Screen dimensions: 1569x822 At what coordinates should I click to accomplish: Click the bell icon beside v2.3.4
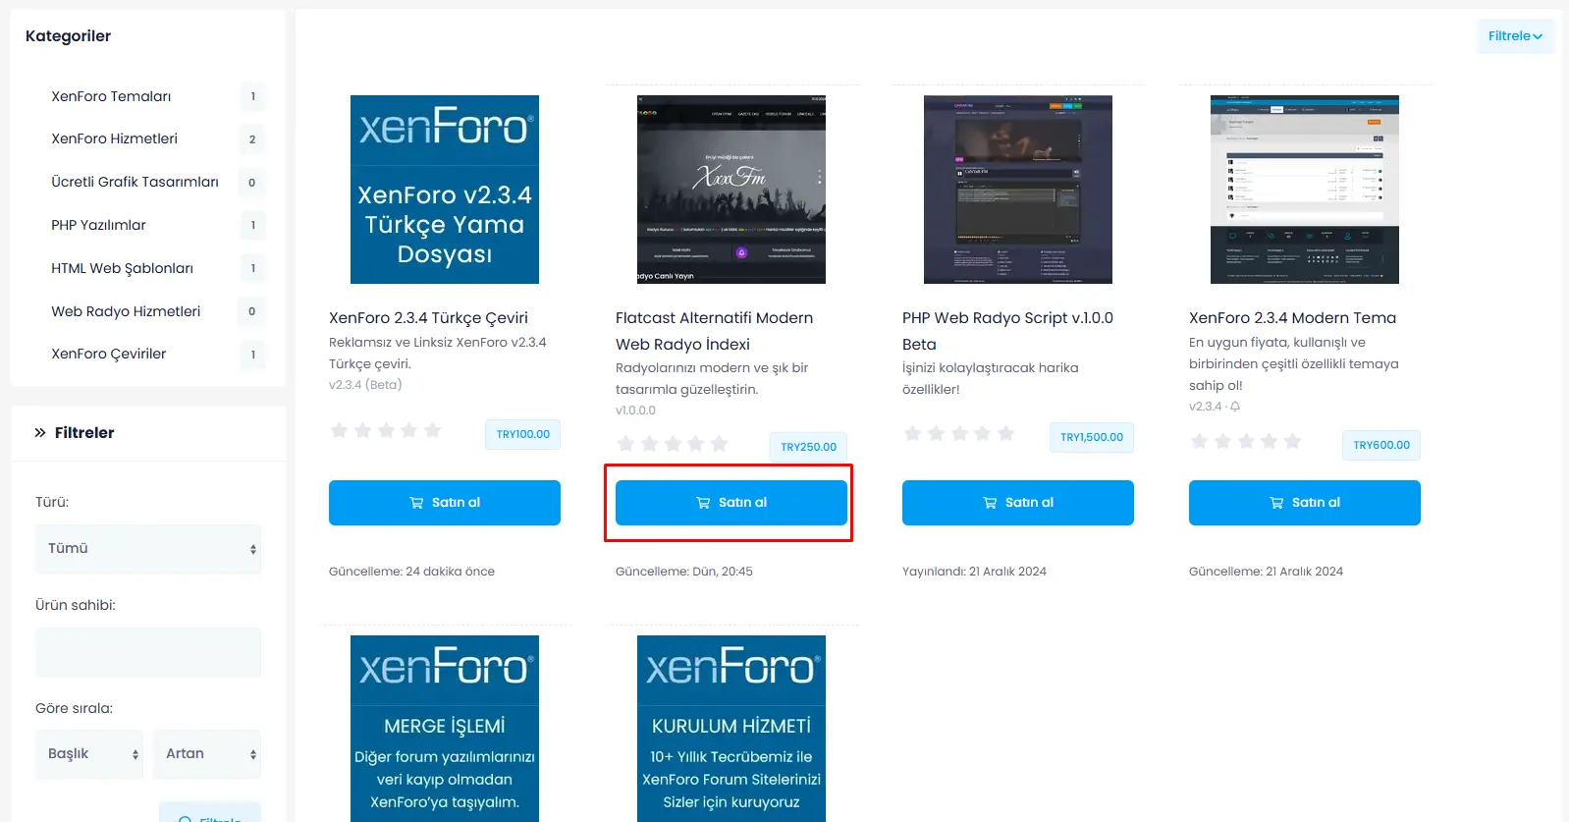pyautogui.click(x=1235, y=407)
